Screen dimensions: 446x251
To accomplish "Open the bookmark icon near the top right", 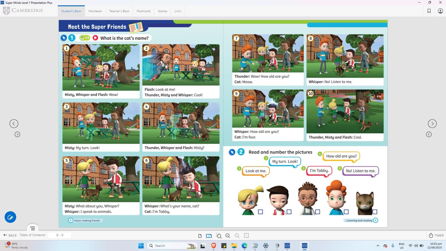I will (429, 11).
